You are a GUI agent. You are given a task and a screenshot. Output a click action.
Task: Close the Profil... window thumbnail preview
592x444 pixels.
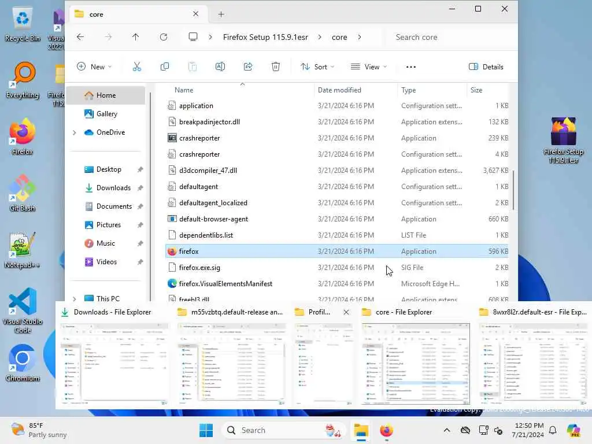pyautogui.click(x=346, y=312)
